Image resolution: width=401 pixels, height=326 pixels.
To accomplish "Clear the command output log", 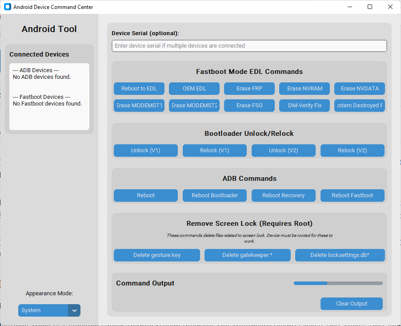I will coord(351,303).
